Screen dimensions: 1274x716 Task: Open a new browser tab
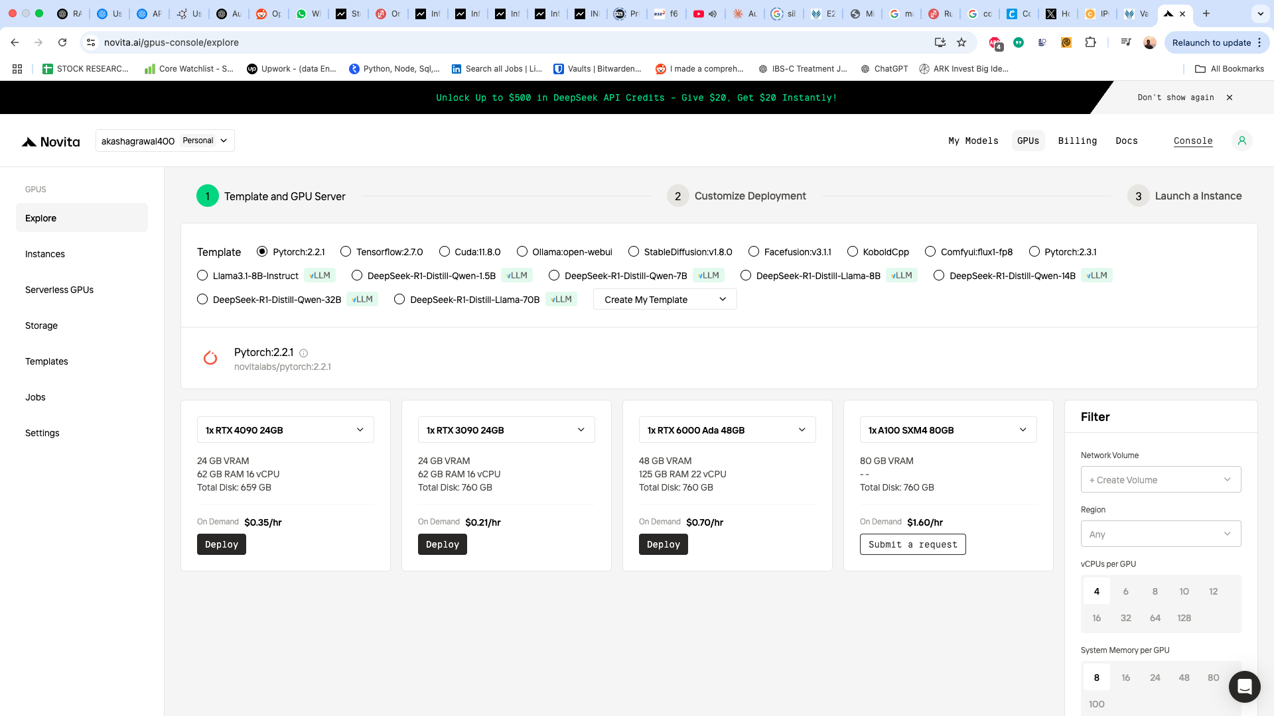tap(1206, 13)
